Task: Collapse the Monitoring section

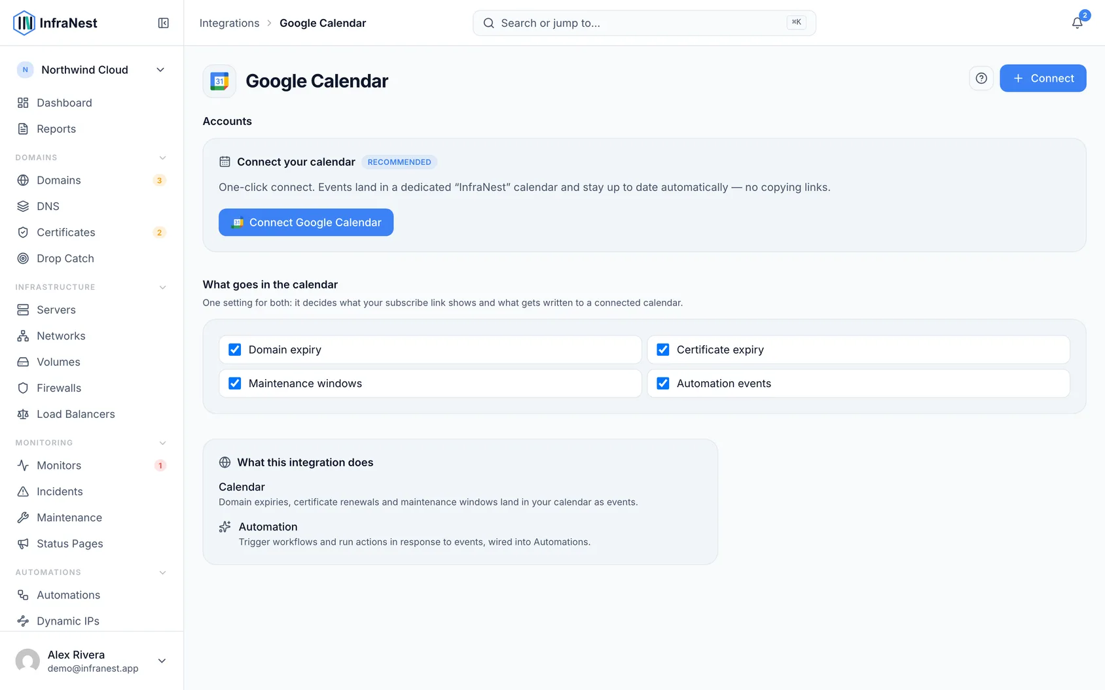Action: click(x=162, y=443)
